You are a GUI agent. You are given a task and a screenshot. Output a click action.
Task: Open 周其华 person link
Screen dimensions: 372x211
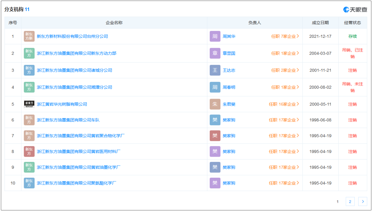pyautogui.click(x=229, y=36)
